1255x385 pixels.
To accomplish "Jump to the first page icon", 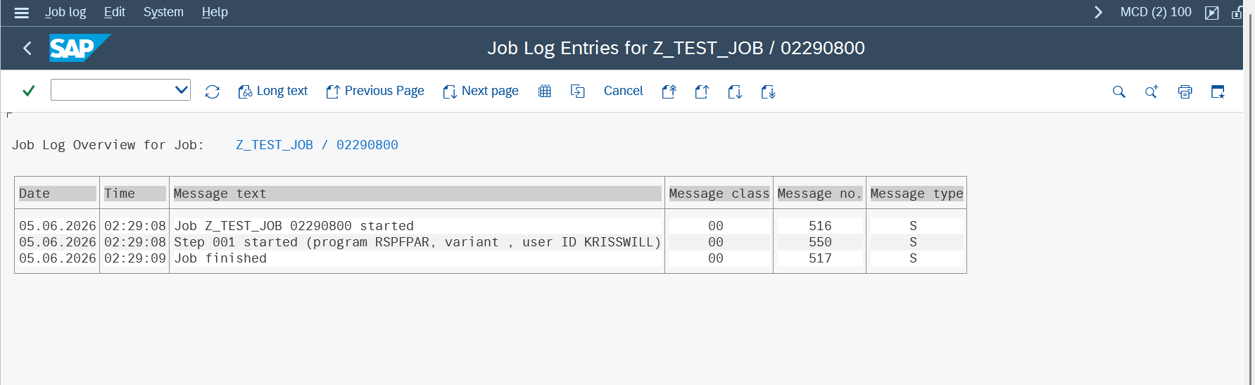I will (669, 91).
